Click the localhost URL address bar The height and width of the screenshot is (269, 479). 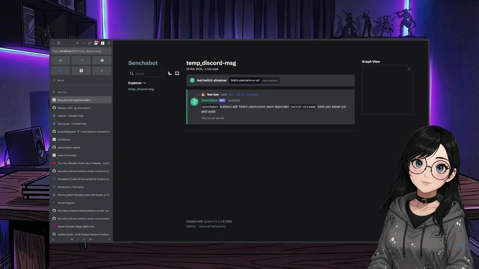(81, 51)
